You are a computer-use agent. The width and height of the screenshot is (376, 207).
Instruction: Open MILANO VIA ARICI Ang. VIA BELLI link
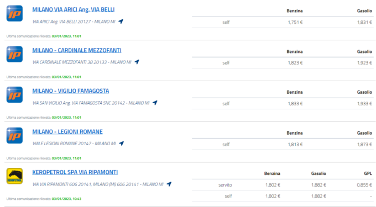tap(74, 9)
